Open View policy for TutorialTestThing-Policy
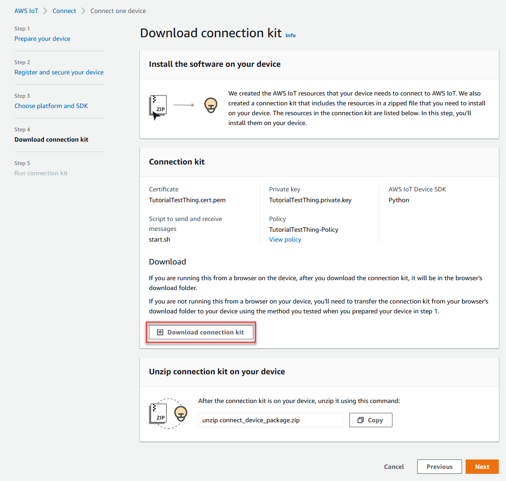Screen dimensions: 506x481 285,239
